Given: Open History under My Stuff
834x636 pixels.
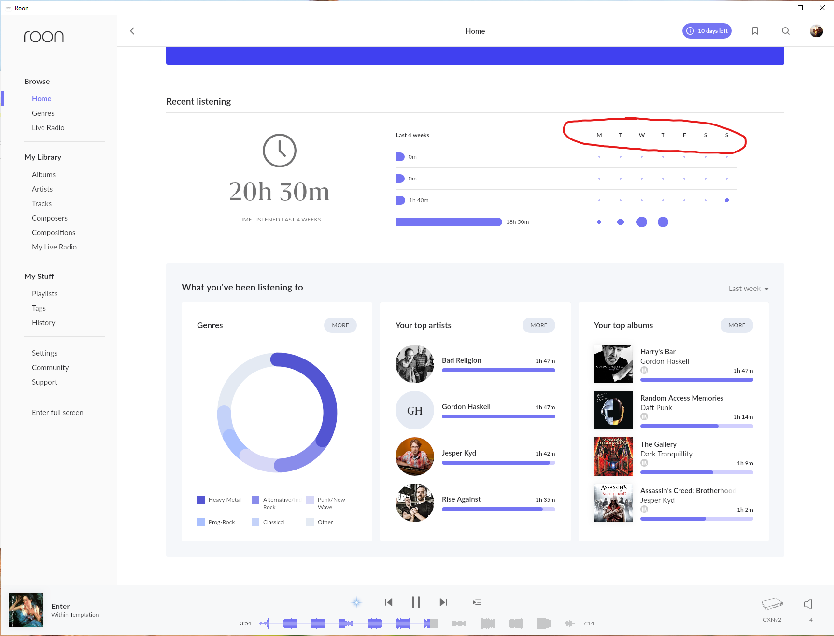Looking at the screenshot, I should (43, 323).
